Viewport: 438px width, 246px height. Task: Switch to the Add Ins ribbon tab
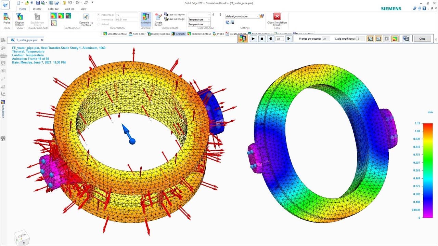pos(69,9)
